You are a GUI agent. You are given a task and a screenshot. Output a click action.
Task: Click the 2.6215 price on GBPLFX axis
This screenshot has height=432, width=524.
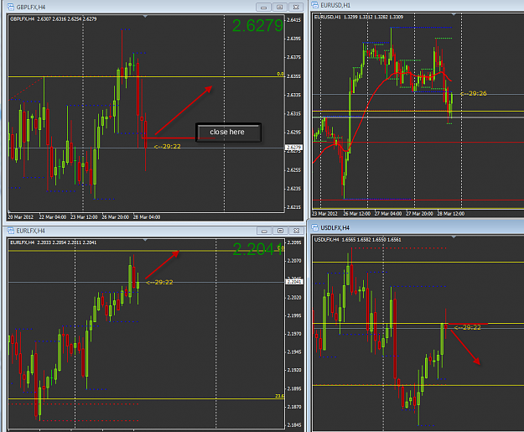coord(293,207)
